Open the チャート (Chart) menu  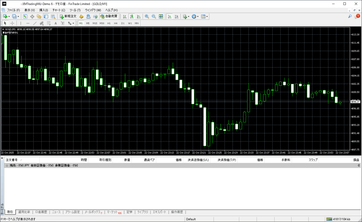59,10
